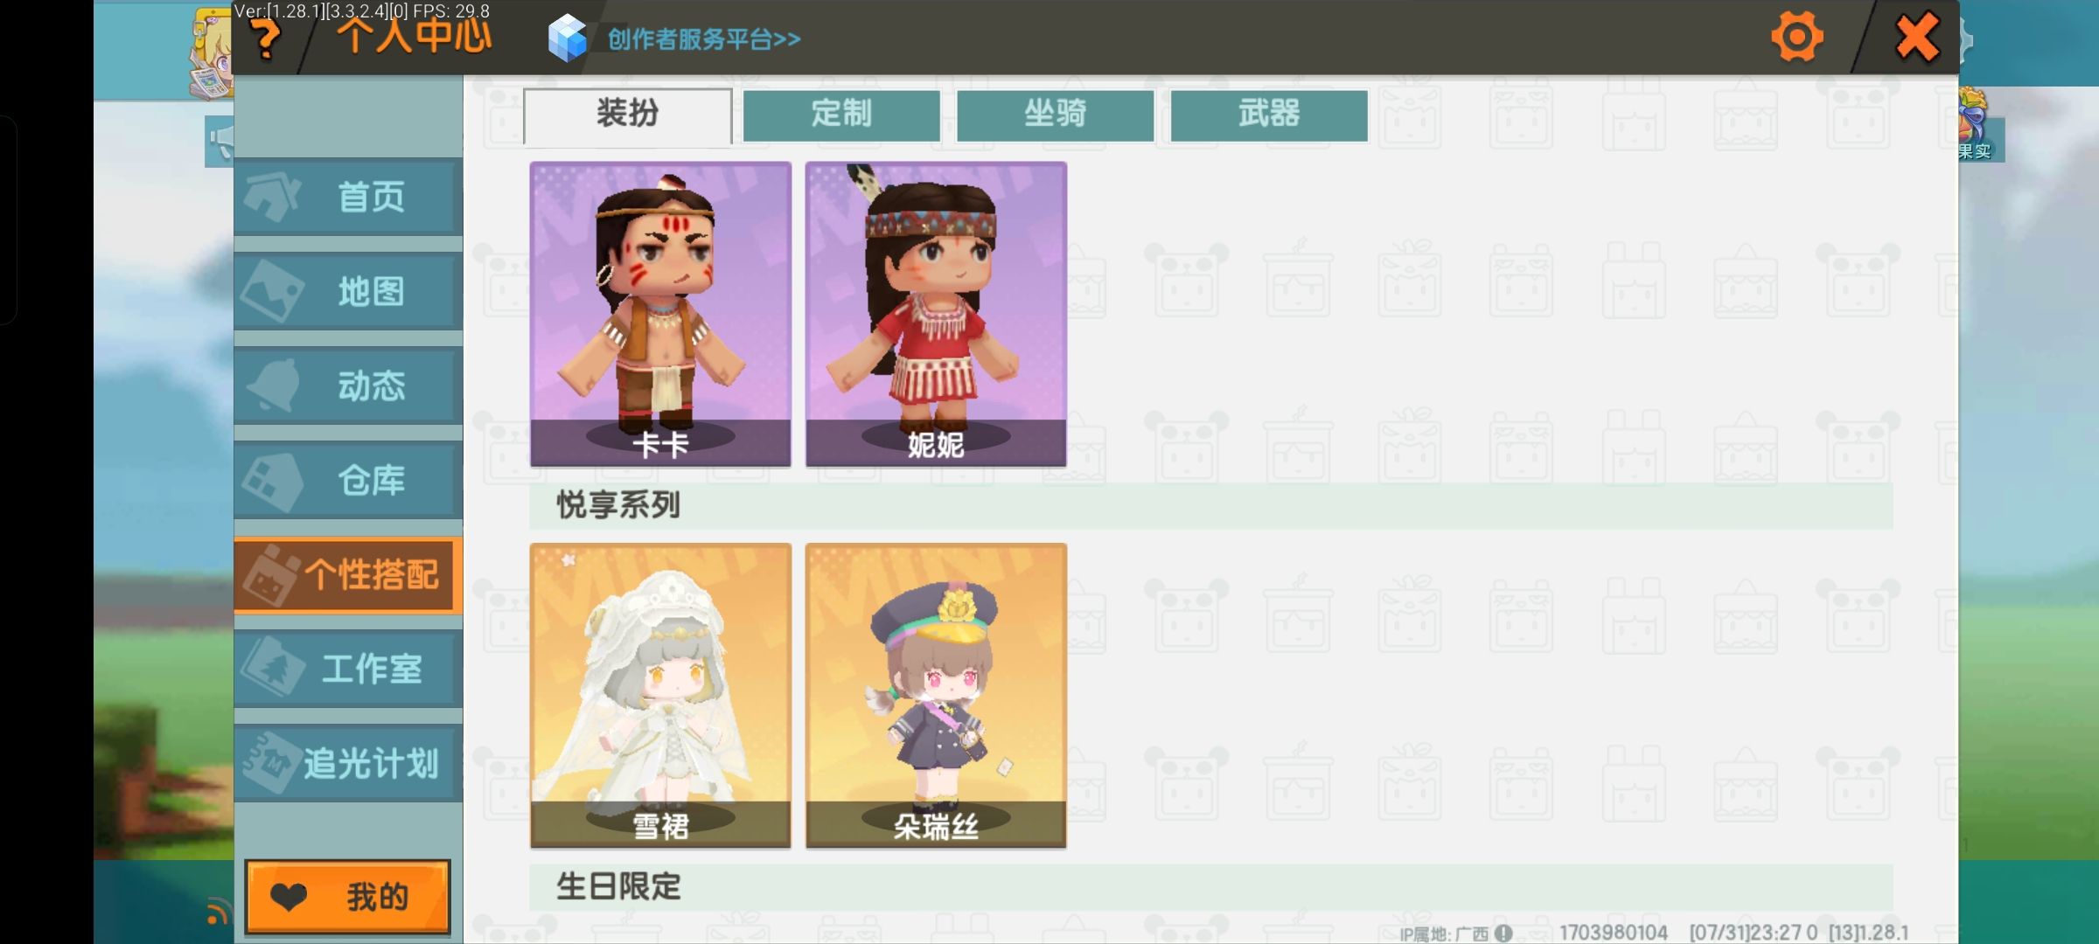
Task: Click the 果实 fruit icon on right edge
Action: pyautogui.click(x=1975, y=124)
